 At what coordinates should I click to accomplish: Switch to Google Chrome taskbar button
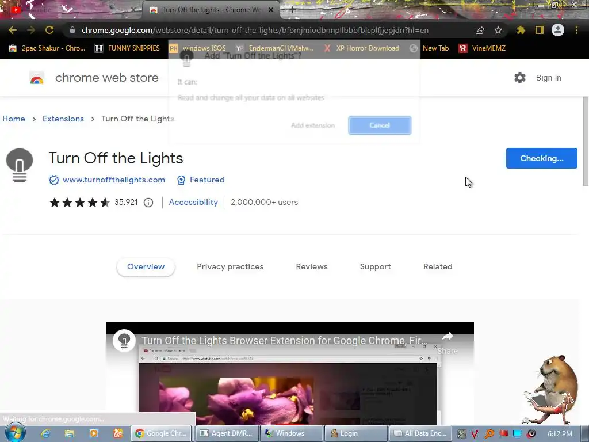click(x=161, y=433)
